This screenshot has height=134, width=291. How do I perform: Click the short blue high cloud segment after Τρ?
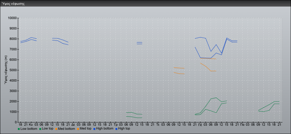click(139, 42)
